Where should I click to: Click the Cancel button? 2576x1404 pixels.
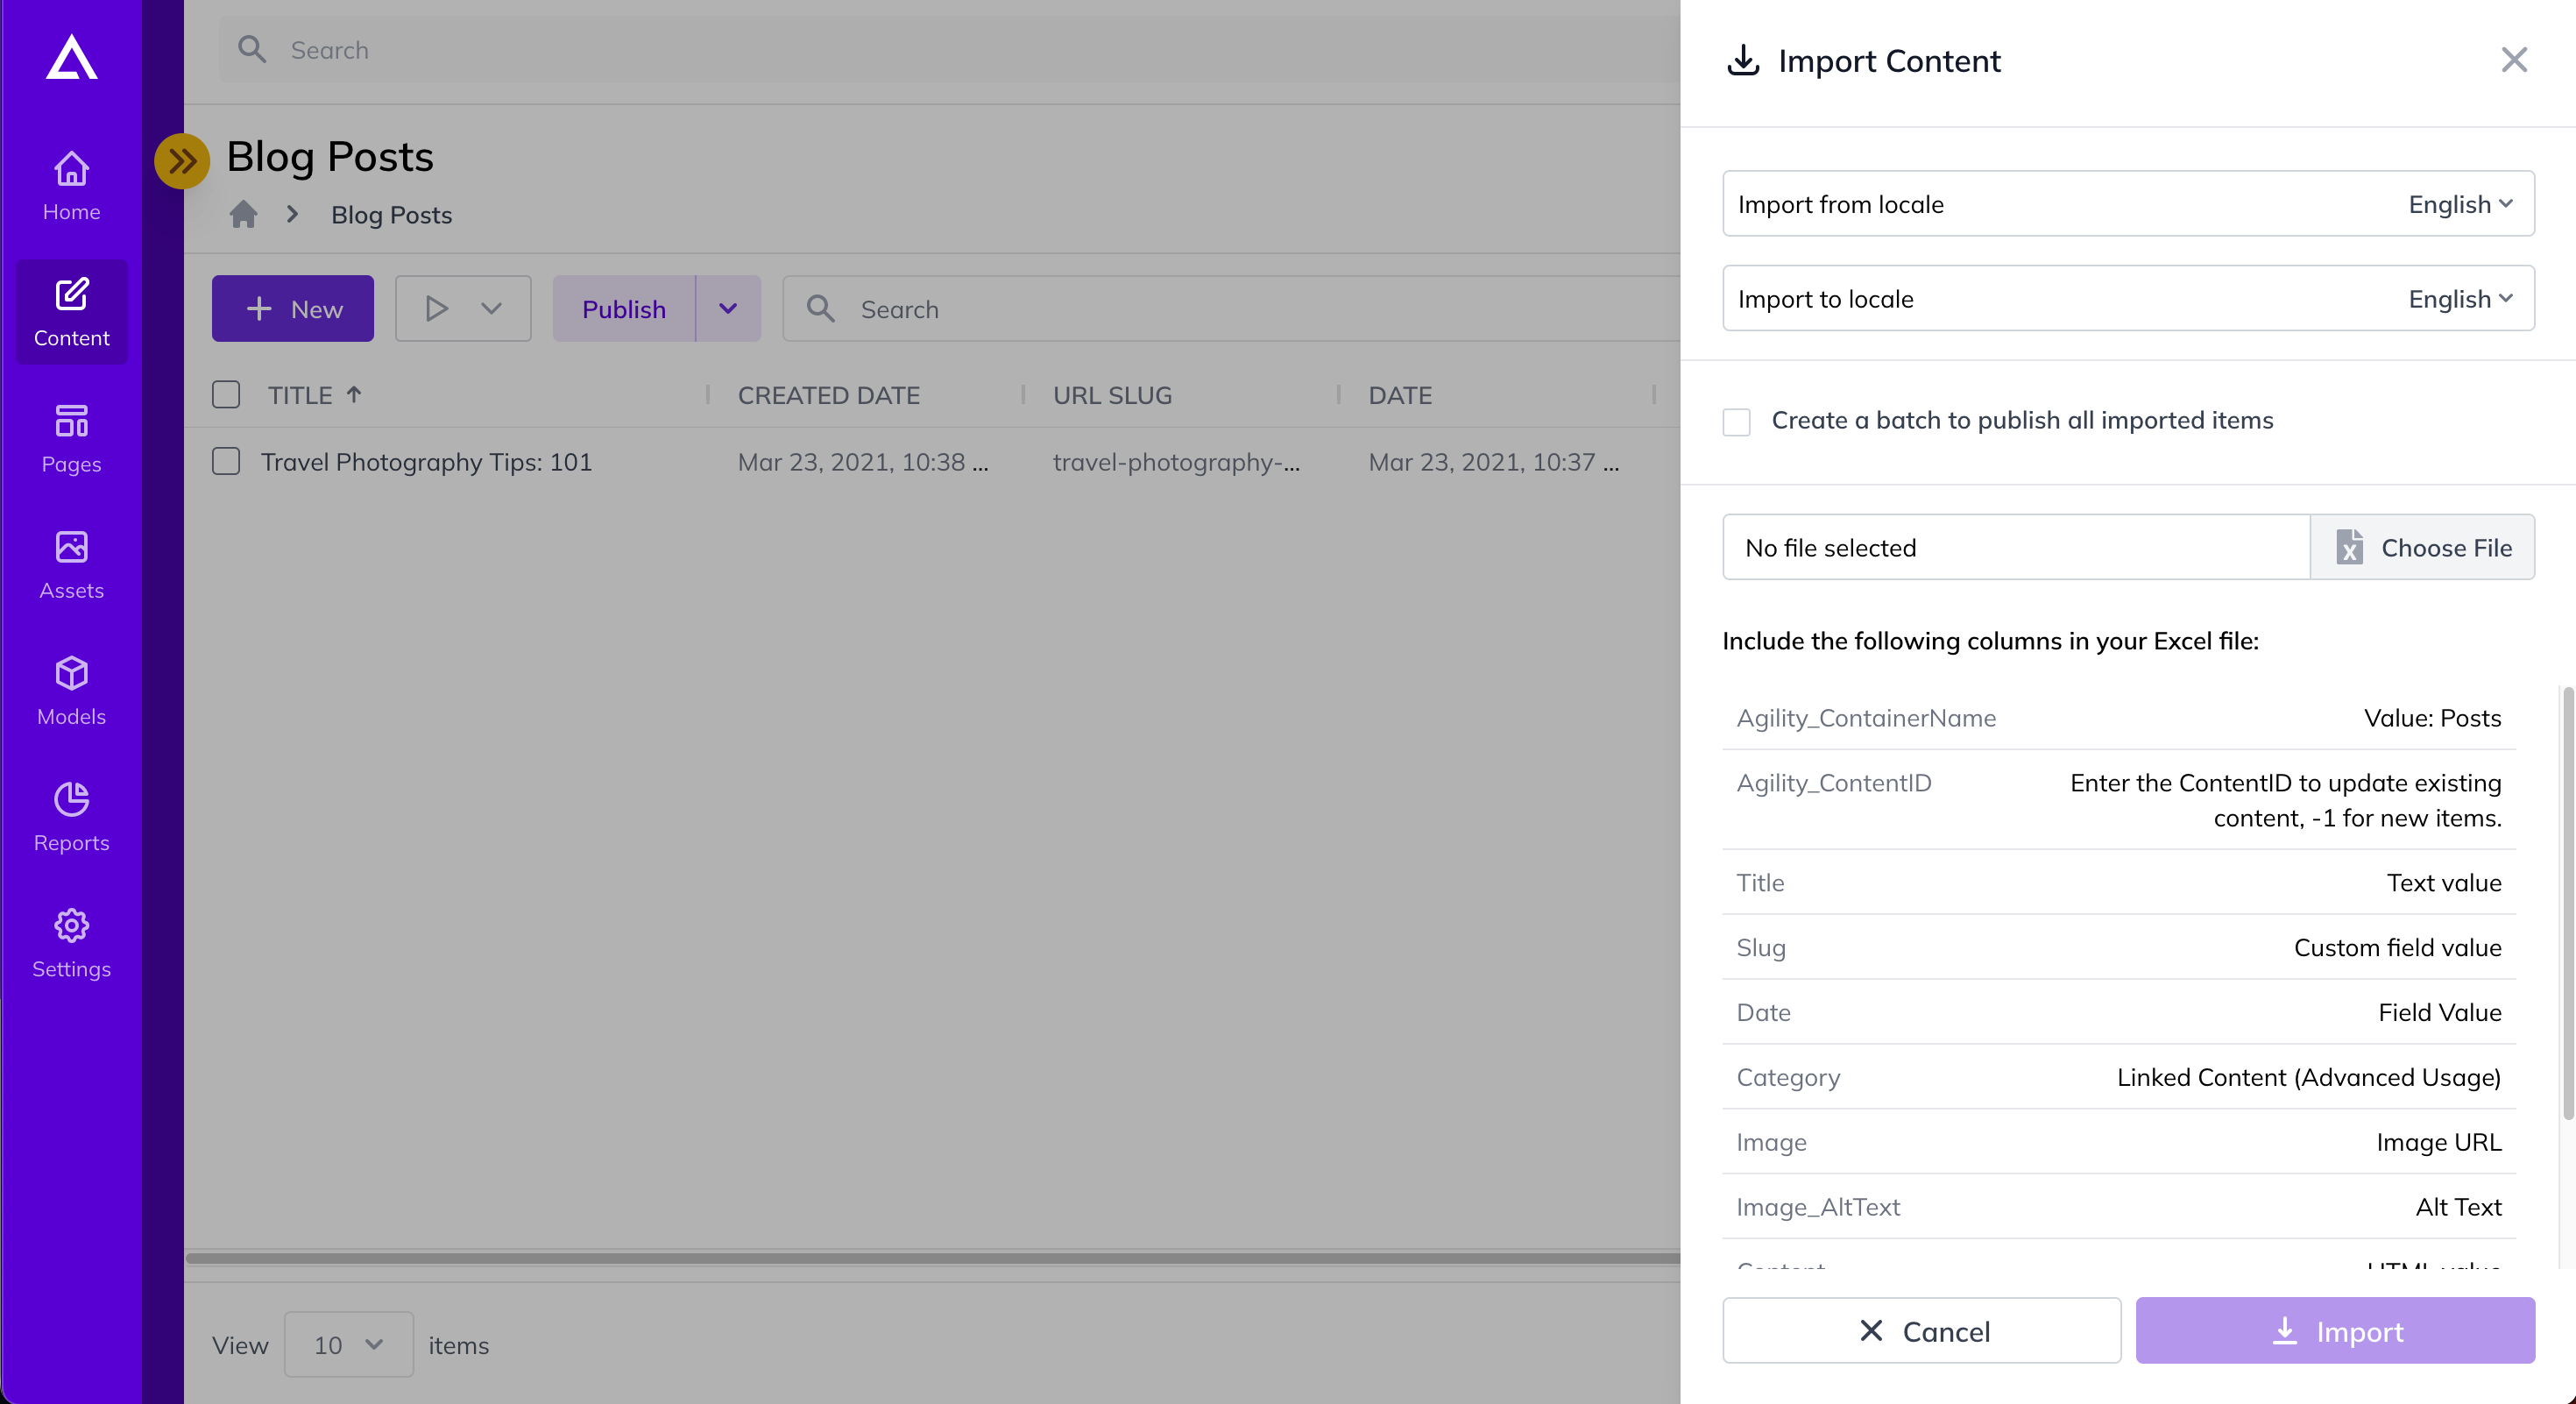[x=1921, y=1331]
